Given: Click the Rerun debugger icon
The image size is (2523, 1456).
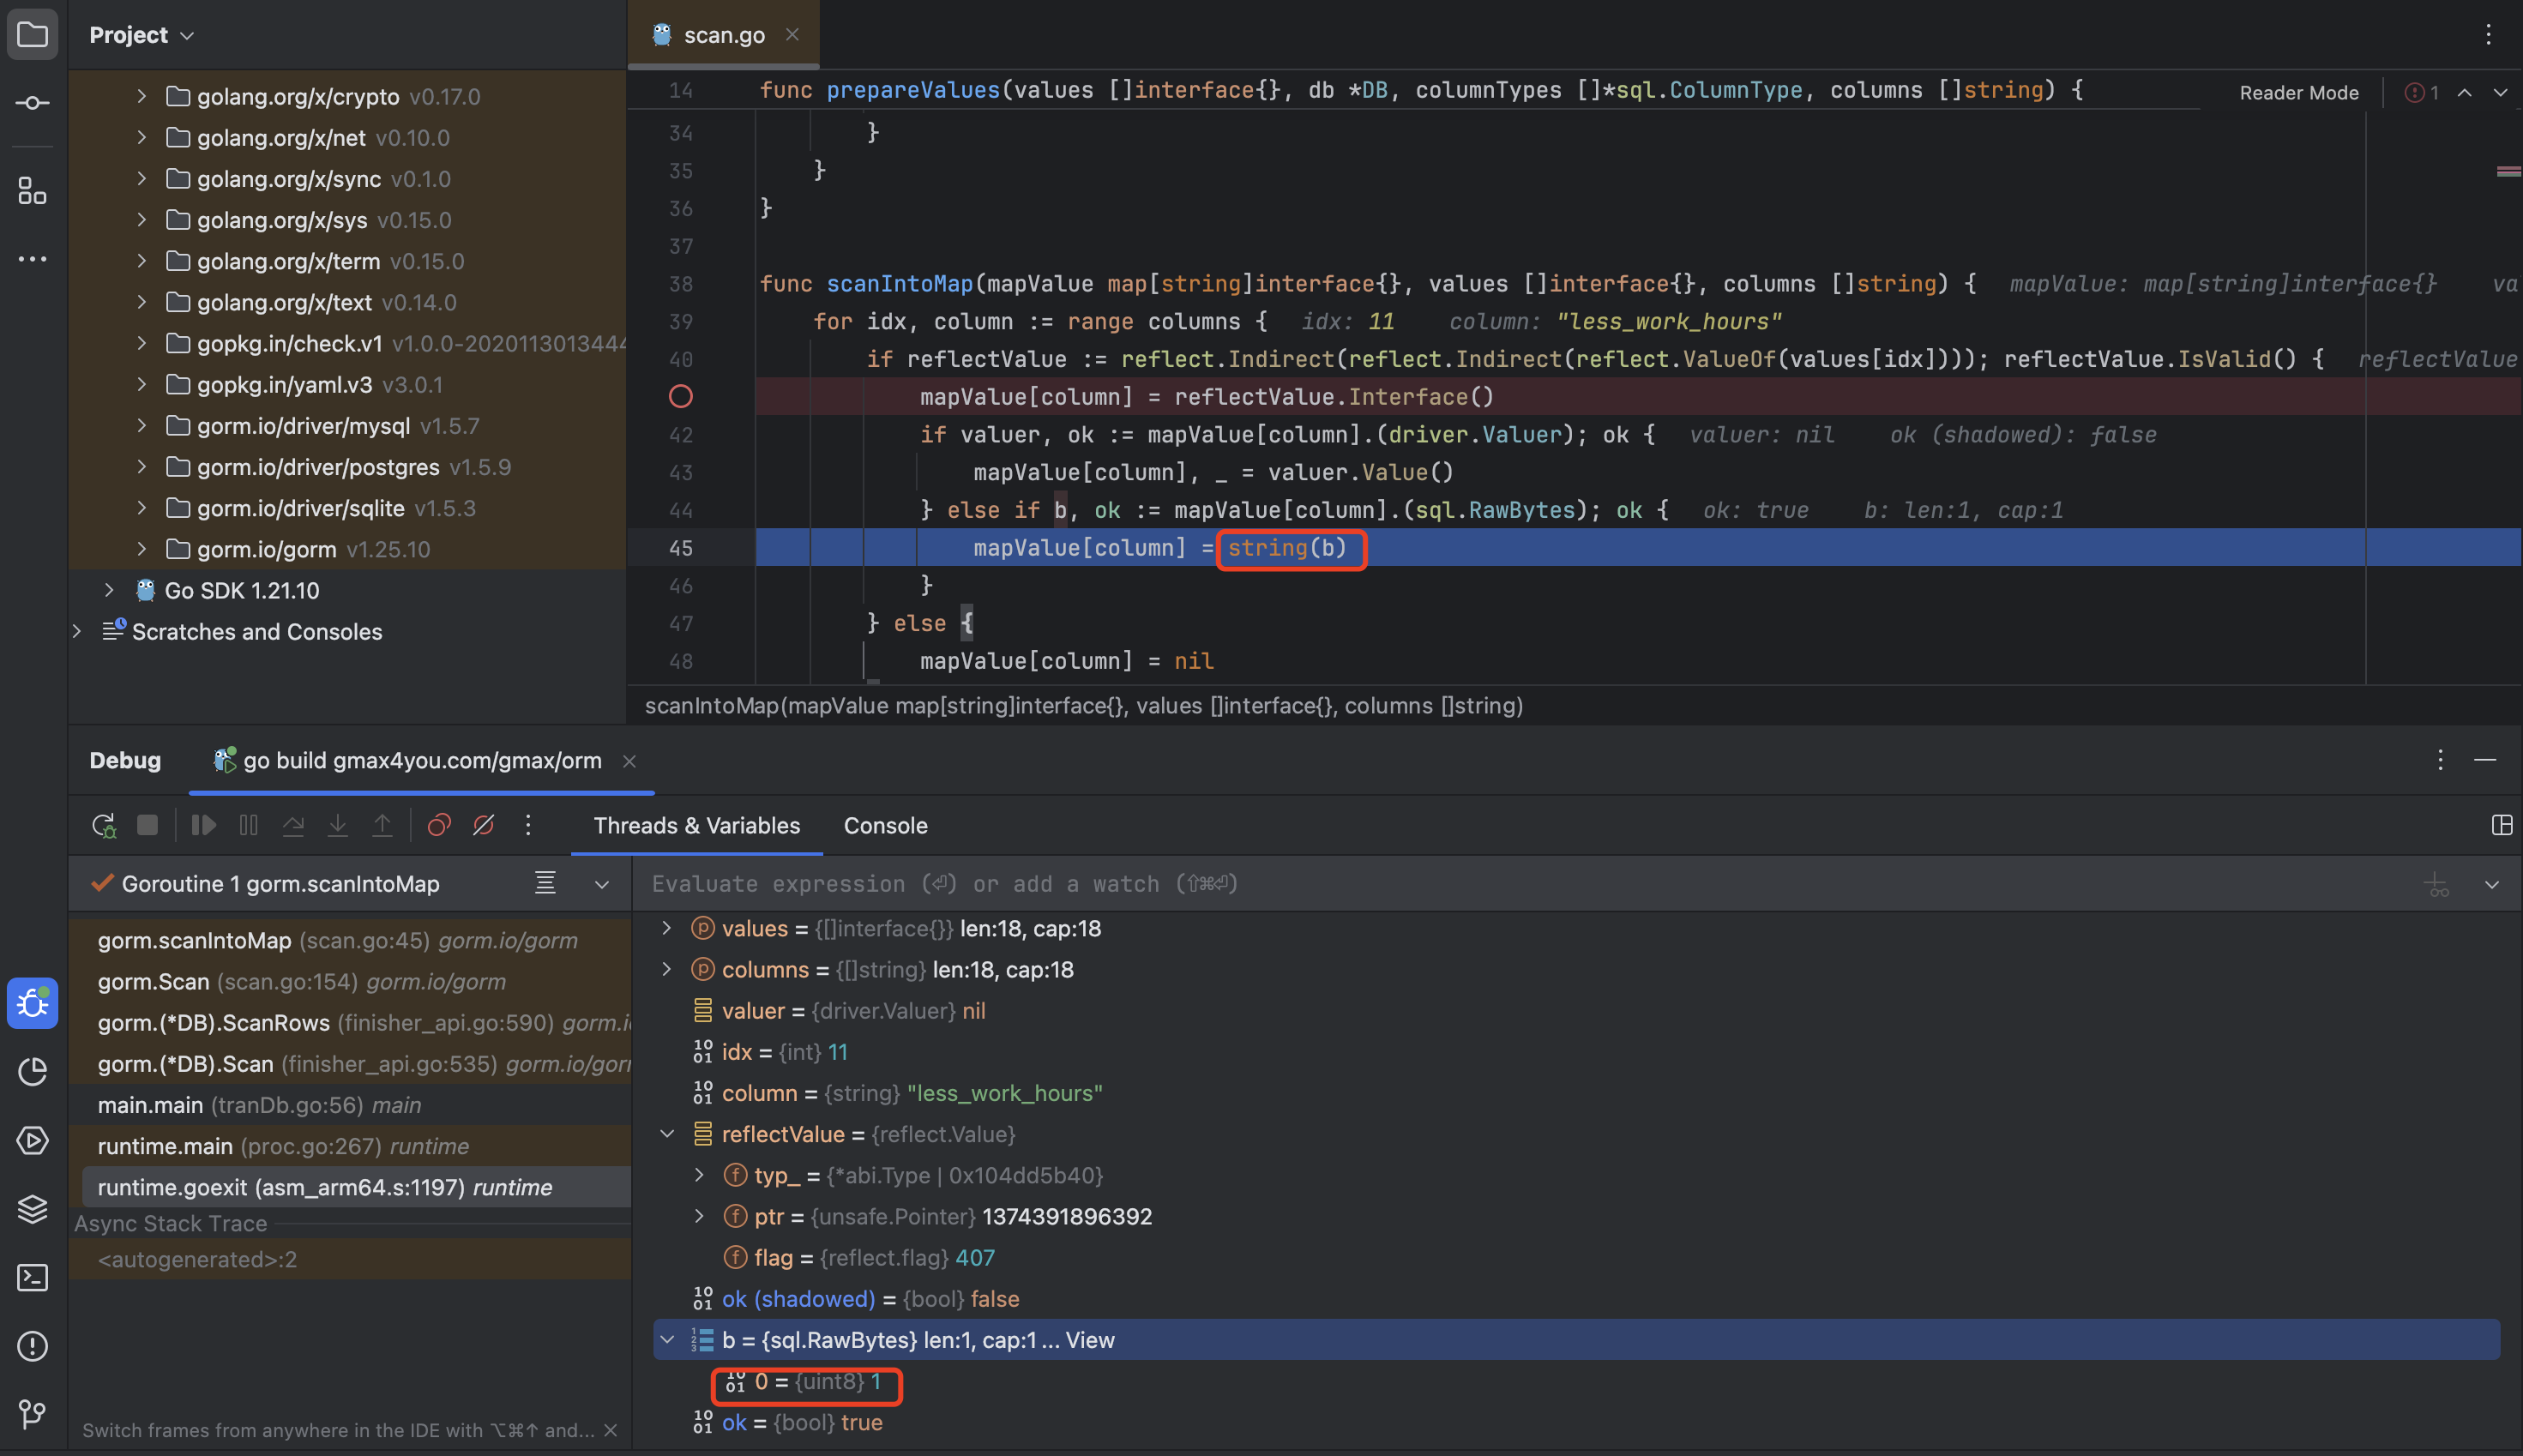Looking at the screenshot, I should coord(104,825).
